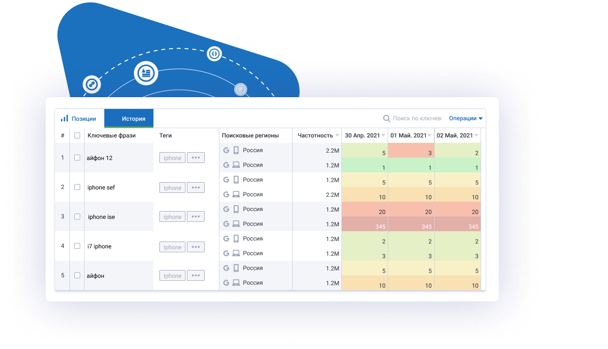Tick the checkbox for row iphone ise
This screenshot has width=608, height=349.
pyautogui.click(x=77, y=216)
